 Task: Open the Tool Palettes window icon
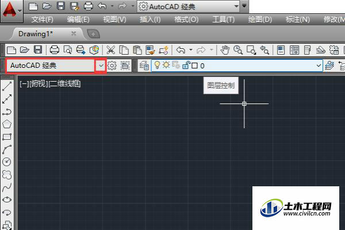(307, 50)
